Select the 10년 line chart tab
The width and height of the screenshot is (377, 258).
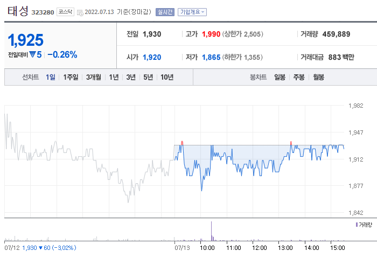click(x=167, y=77)
